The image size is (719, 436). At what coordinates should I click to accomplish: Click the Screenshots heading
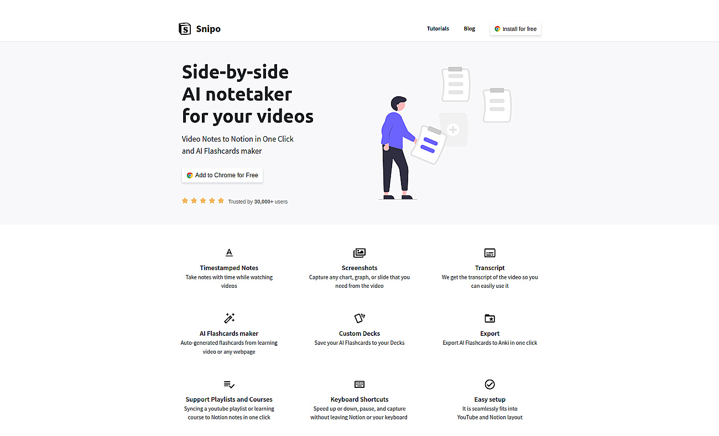point(359,268)
